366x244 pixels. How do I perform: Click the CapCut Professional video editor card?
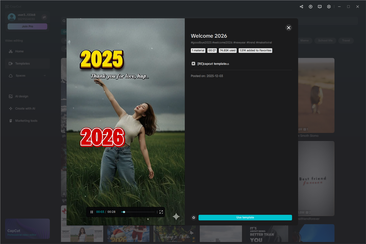27,229
